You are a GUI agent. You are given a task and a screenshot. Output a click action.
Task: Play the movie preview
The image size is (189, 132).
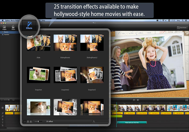(x=134, y=100)
